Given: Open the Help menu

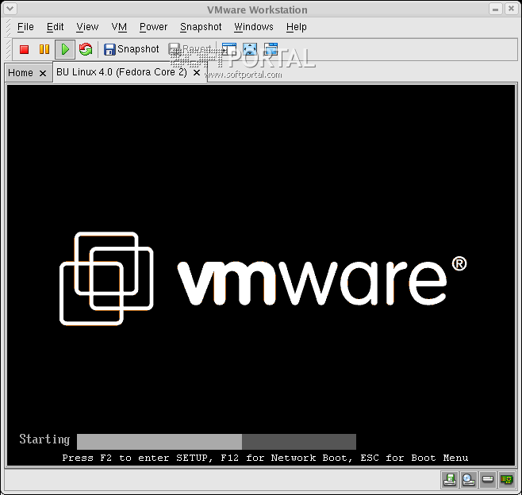Looking at the screenshot, I should pos(296,27).
